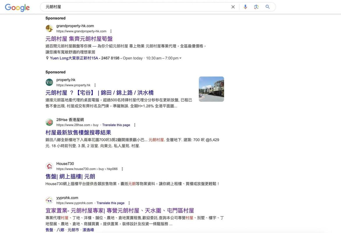Click the property.hk 宅谷 site favicon
341x233 pixels.
pos(50,82)
